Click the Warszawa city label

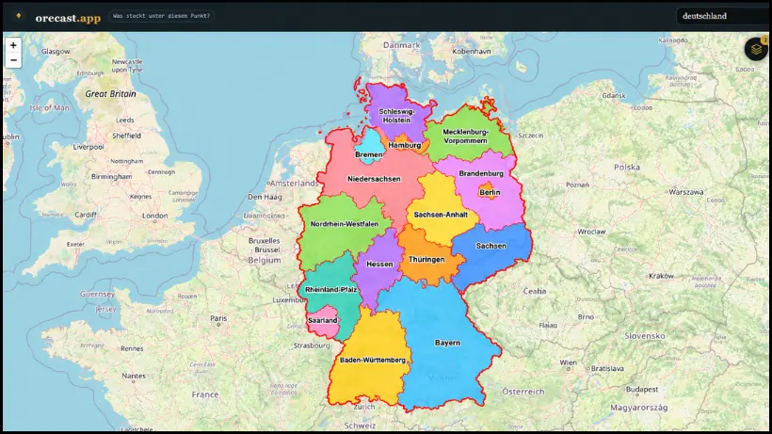pyautogui.click(x=685, y=192)
